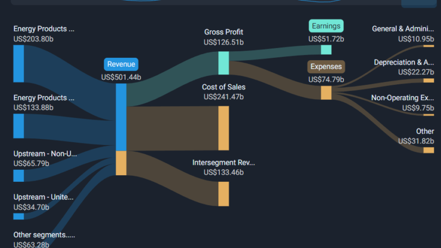Click the 'US$133.46b' value
The image size is (441, 248).
click(x=224, y=172)
